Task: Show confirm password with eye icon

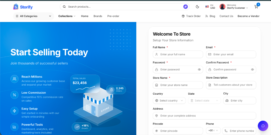Action: 252,70
